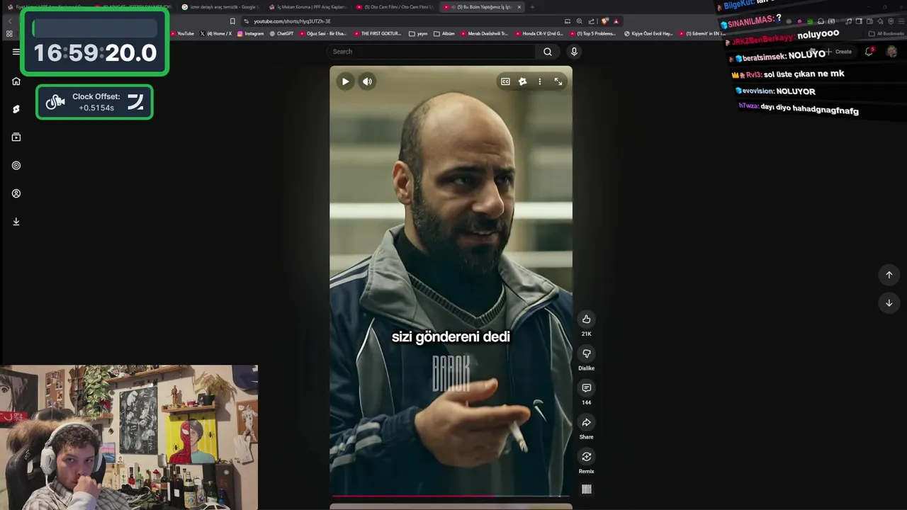Open a new browser tab
The image size is (907, 510).
(x=532, y=7)
